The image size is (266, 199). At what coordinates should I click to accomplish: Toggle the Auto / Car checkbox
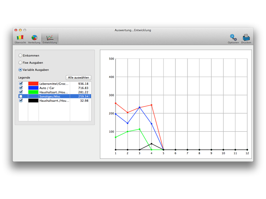coord(21,88)
